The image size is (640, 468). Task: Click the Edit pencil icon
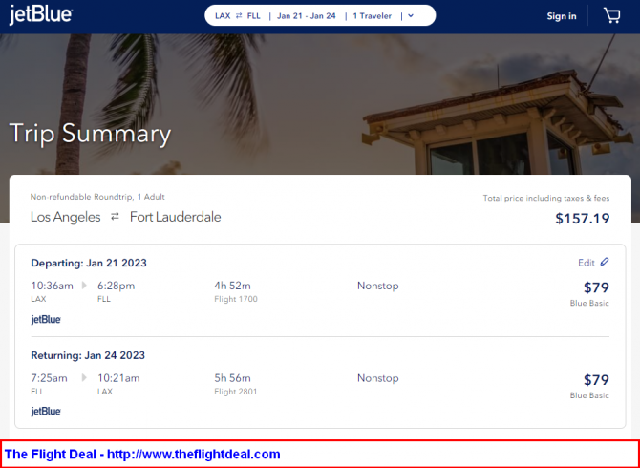pos(605,262)
